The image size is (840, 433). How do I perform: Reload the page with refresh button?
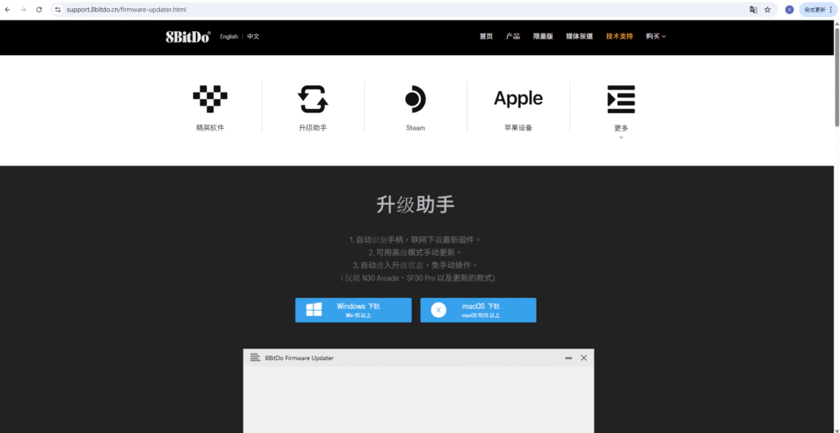point(39,10)
